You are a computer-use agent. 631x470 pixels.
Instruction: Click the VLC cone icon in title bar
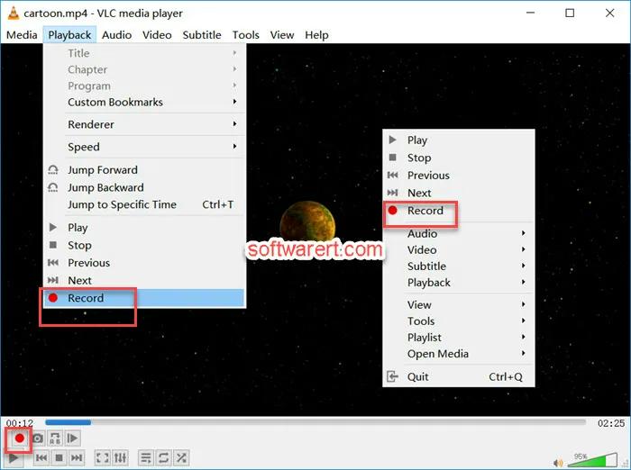[14, 13]
